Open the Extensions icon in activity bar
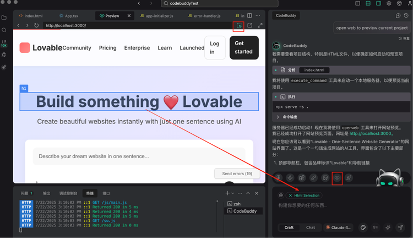 (4, 67)
